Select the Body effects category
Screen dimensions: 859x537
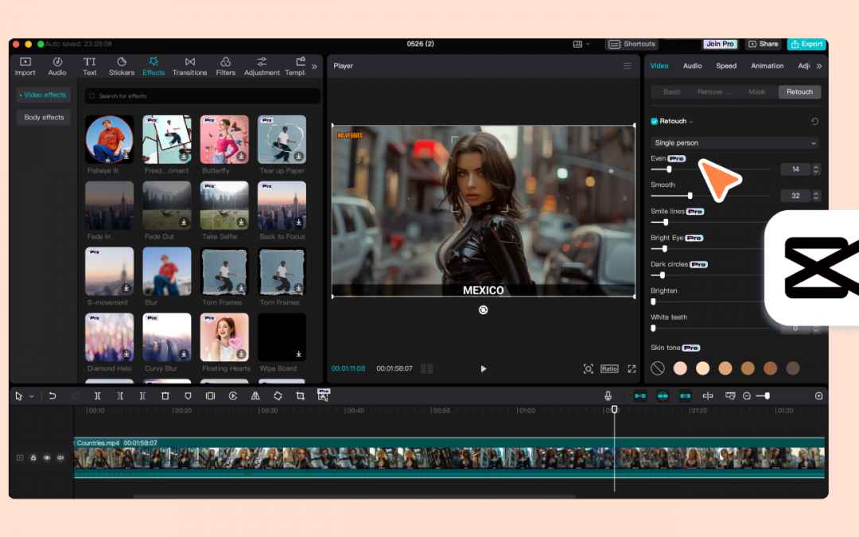[x=44, y=118]
